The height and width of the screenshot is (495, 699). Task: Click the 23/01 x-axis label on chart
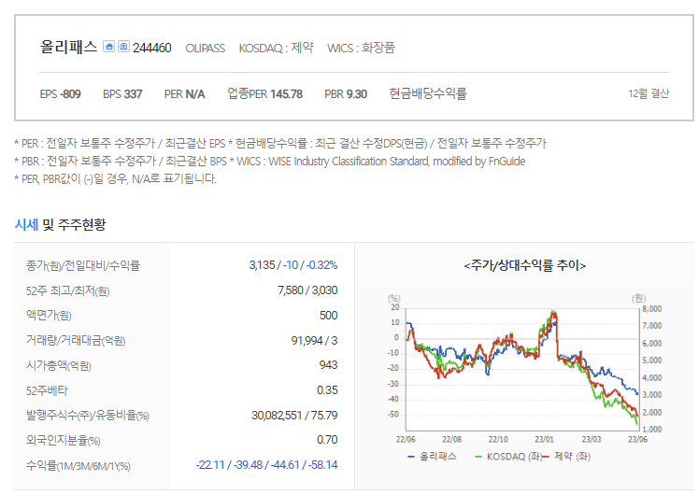click(x=544, y=439)
